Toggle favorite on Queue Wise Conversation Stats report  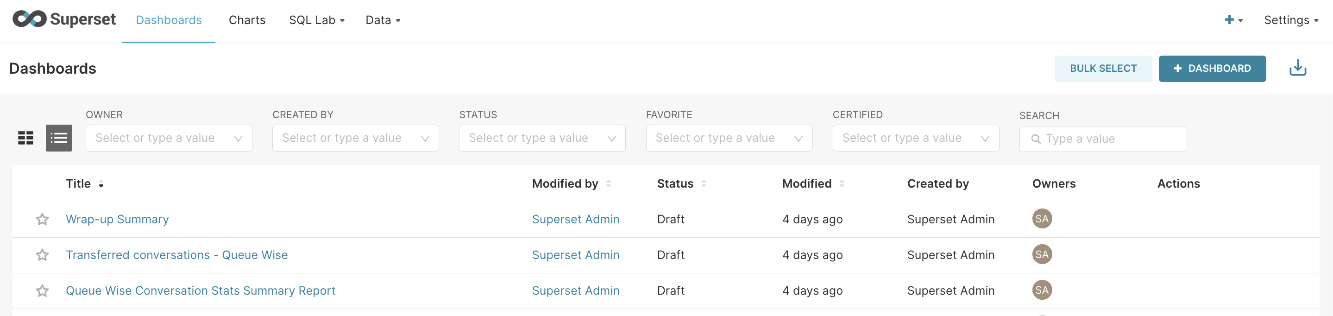(x=43, y=291)
